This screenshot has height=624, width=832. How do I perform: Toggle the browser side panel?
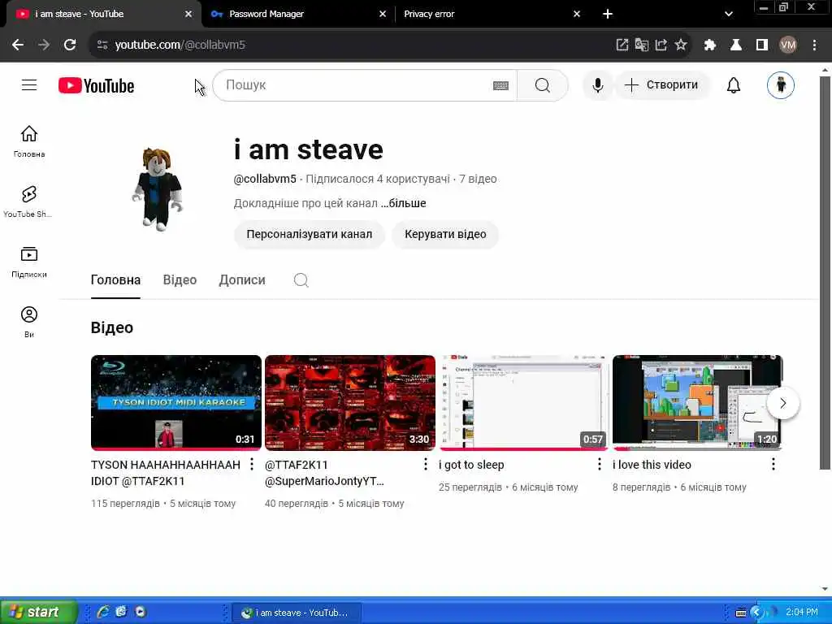[x=762, y=45]
